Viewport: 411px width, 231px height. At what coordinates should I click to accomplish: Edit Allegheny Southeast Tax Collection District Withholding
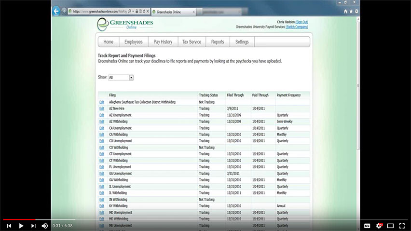[102, 102]
